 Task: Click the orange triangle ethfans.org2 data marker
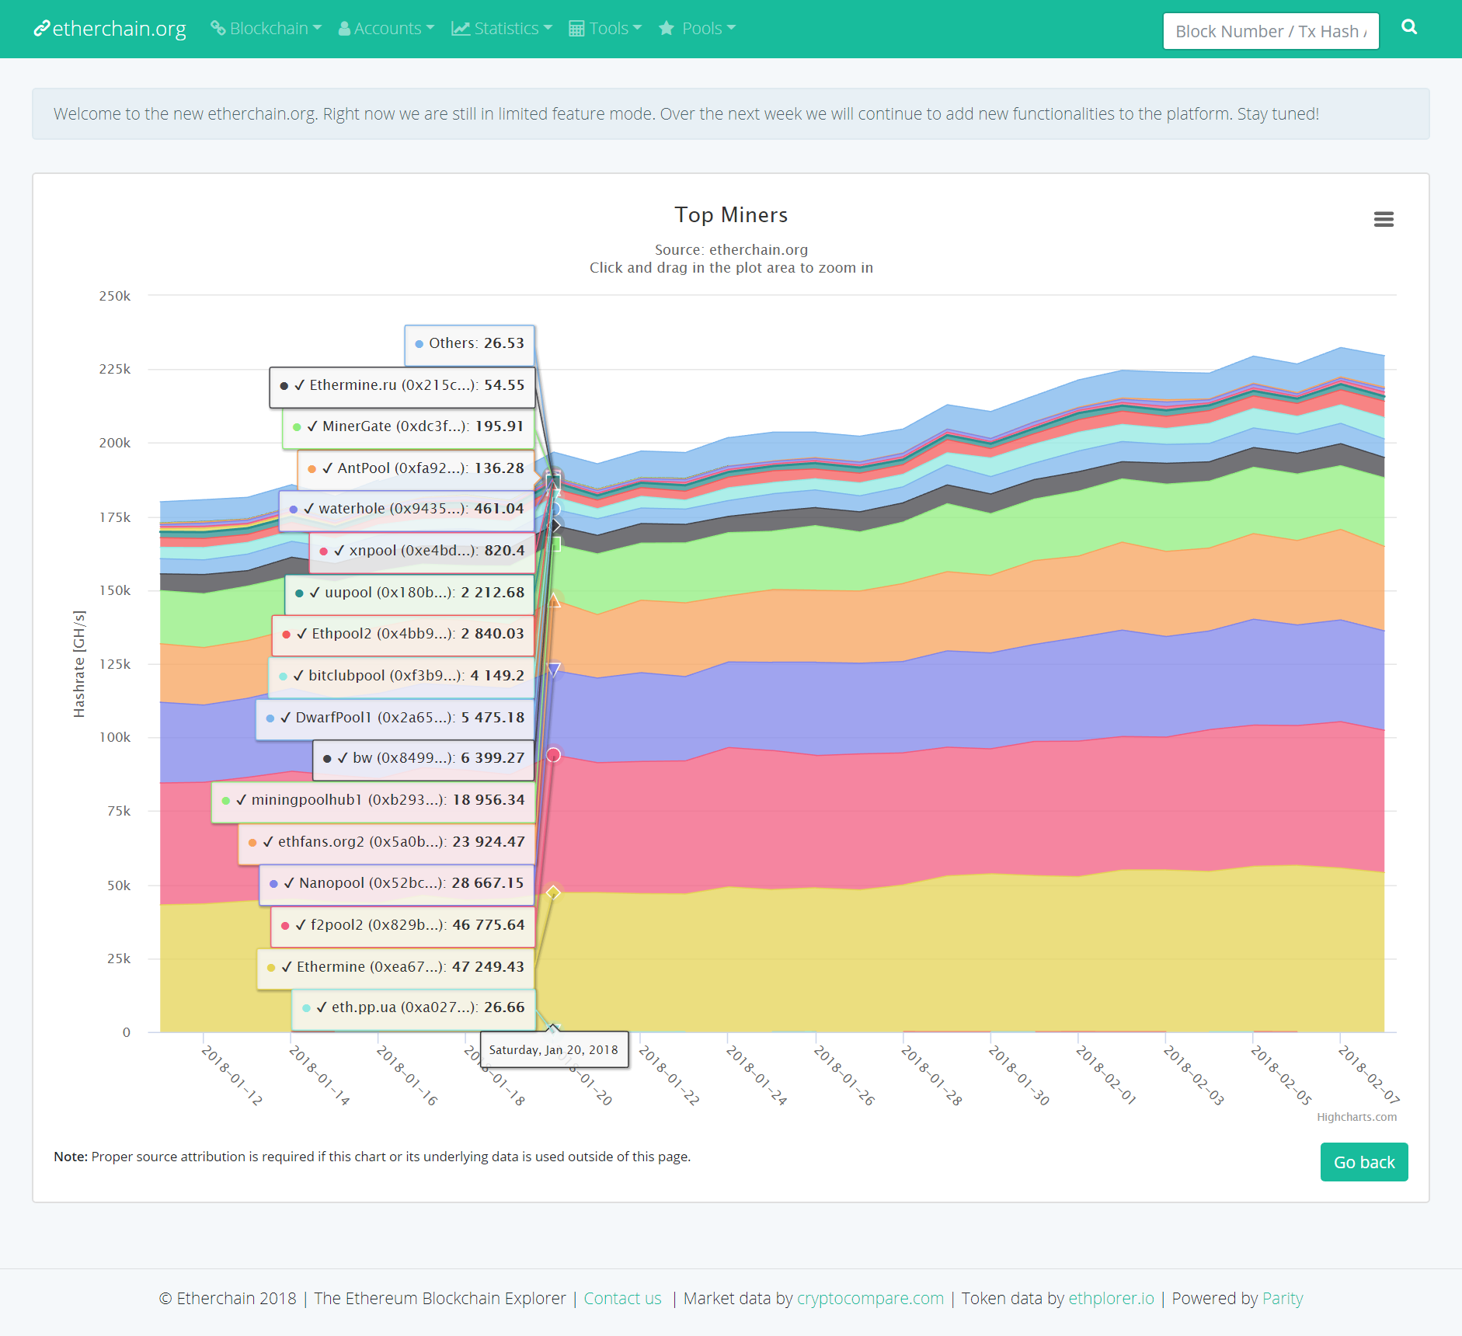tap(554, 600)
